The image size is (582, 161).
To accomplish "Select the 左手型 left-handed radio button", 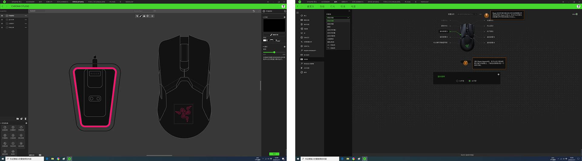I will tap(457, 81).
